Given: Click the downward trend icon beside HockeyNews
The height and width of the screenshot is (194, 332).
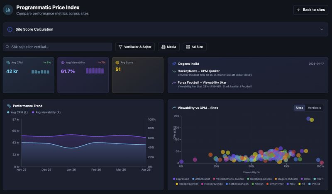Looking at the screenshot, I should (x=174, y=71).
